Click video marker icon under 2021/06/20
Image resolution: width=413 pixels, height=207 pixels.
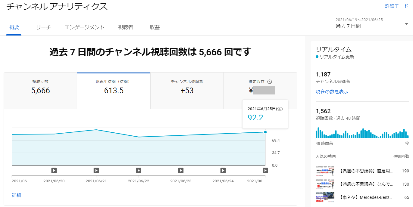[54, 171]
